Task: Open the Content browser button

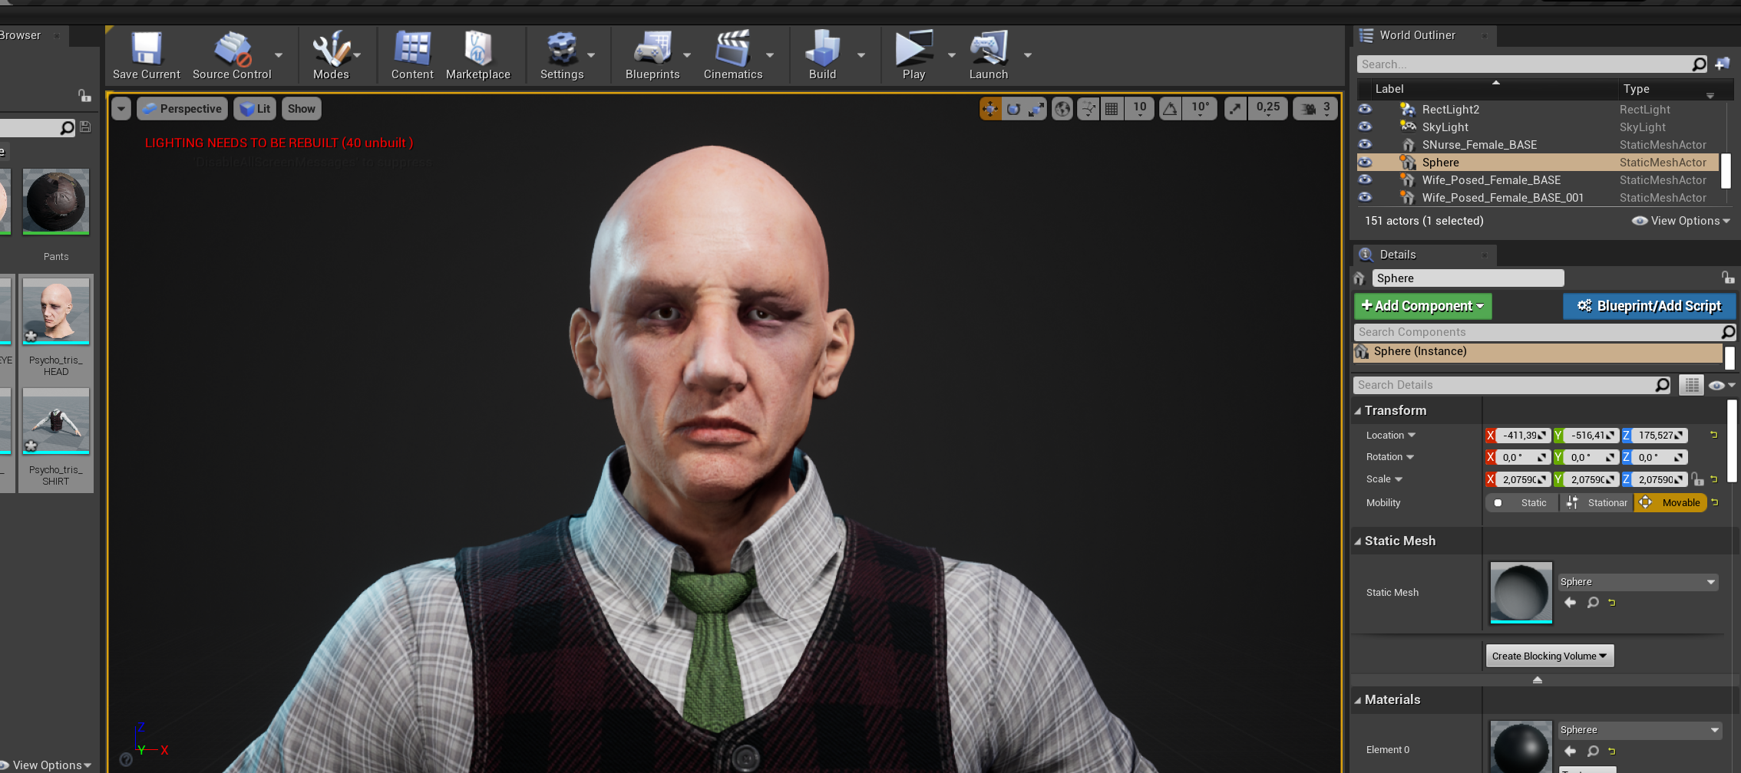Action: tap(412, 55)
